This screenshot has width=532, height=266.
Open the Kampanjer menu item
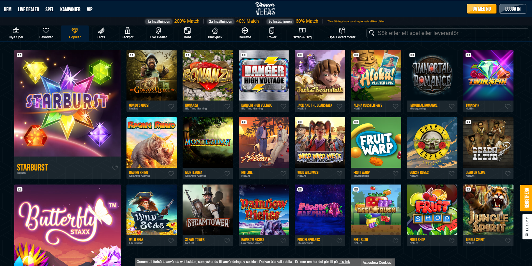click(70, 9)
